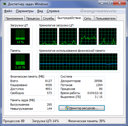Click the Task Manager title bar icon

point(4,4)
